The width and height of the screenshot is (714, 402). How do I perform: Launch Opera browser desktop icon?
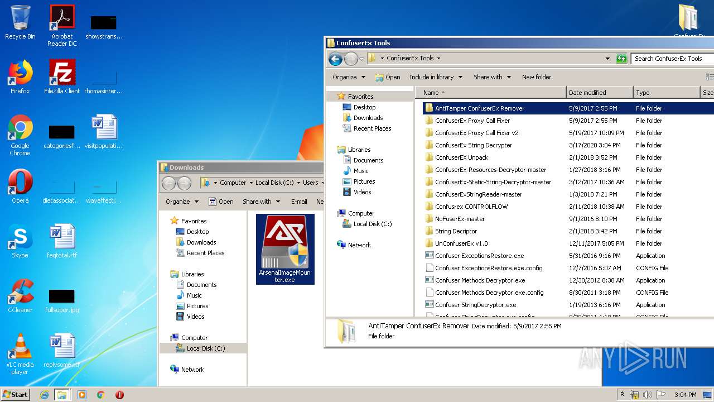(x=20, y=186)
